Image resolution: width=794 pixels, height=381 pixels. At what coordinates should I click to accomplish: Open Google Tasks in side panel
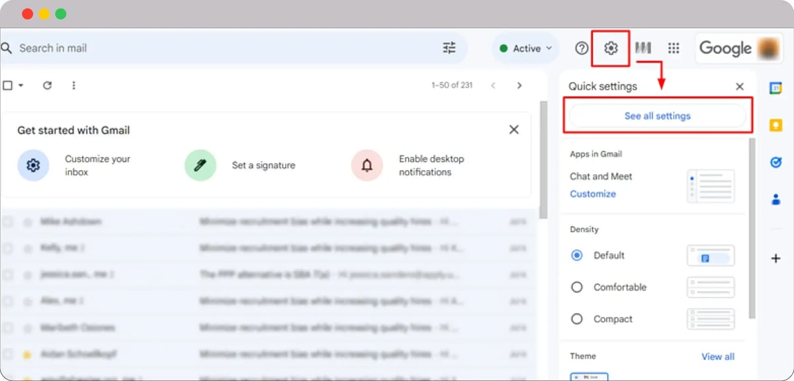[x=775, y=162]
